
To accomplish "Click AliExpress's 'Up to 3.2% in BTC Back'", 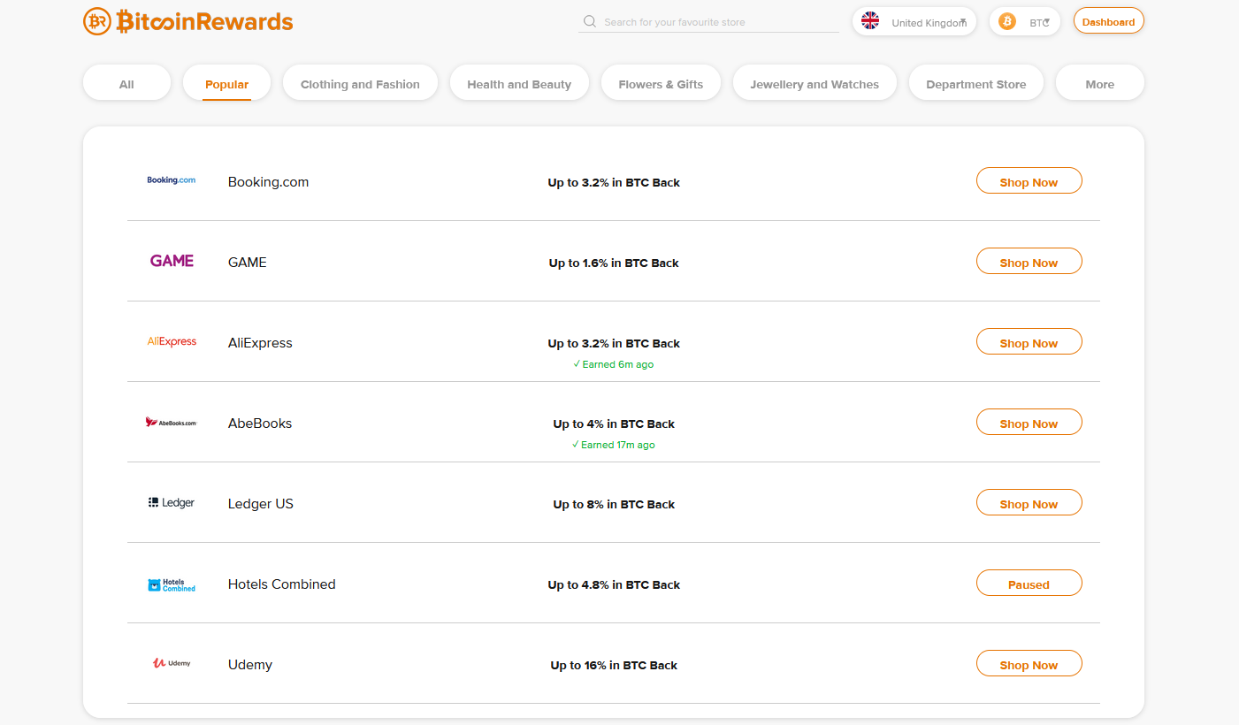I will click(614, 343).
